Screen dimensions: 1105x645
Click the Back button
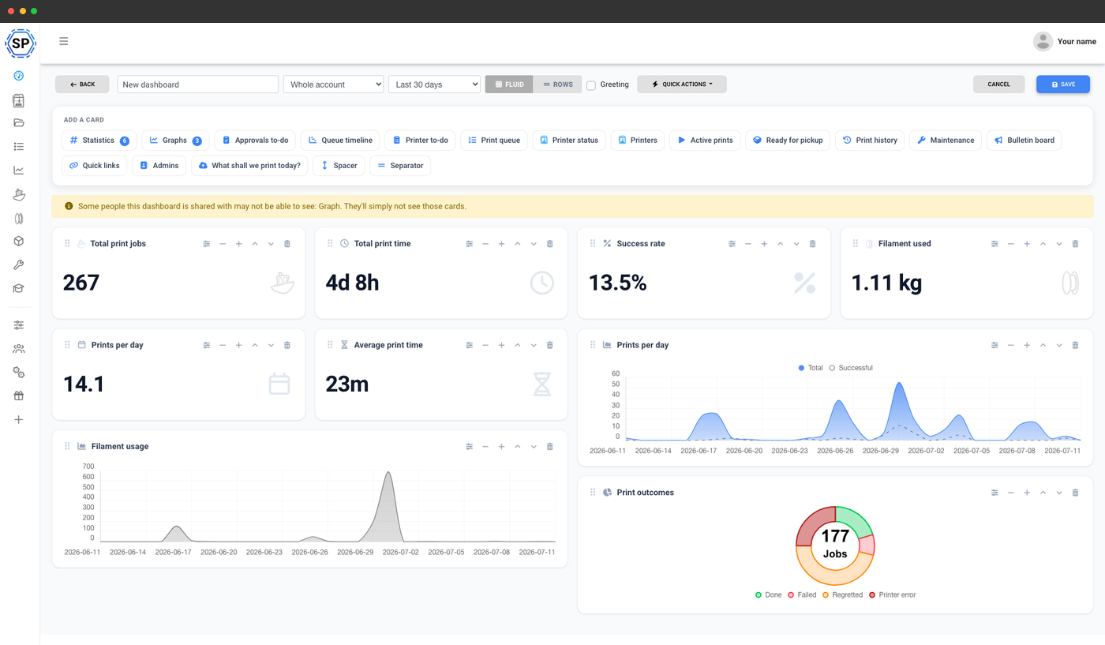(82, 84)
